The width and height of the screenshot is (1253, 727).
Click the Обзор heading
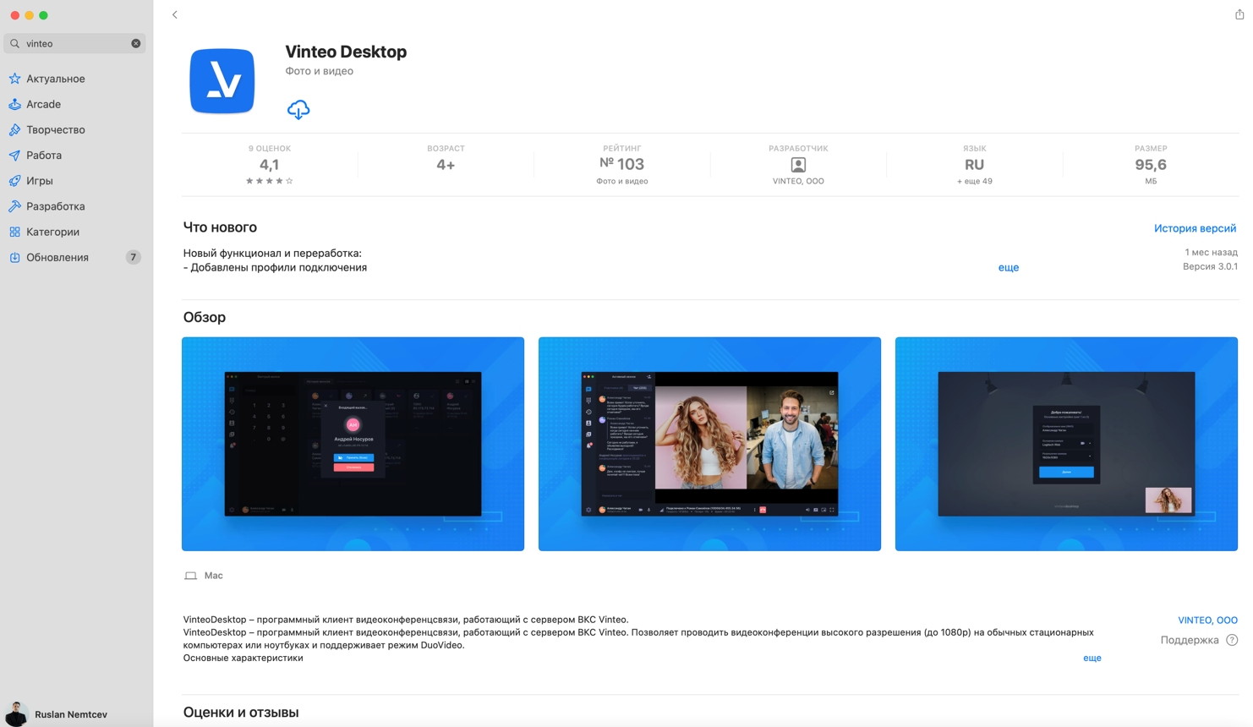pyautogui.click(x=205, y=317)
